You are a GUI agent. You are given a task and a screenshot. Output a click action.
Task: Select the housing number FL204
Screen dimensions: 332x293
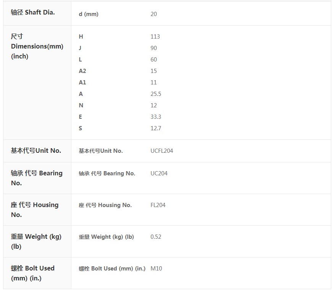coord(158,205)
